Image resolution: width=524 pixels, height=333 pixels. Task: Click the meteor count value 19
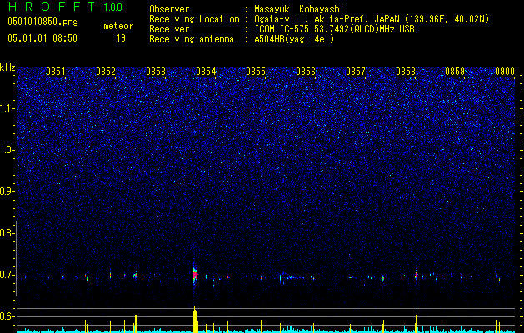pyautogui.click(x=121, y=38)
